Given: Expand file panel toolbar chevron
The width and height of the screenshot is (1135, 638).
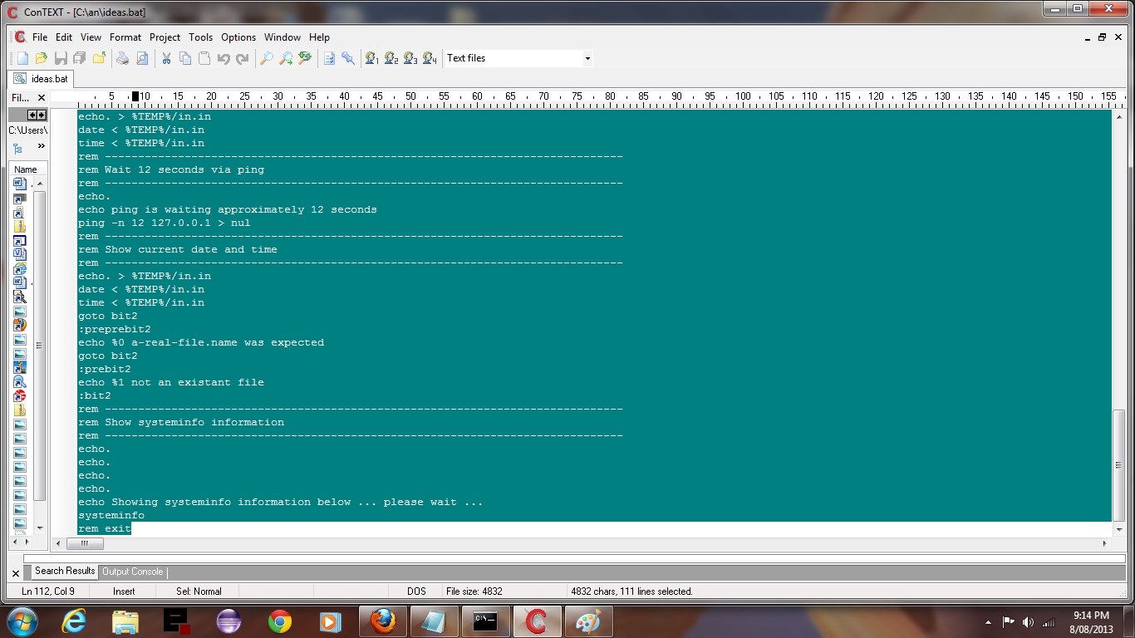Looking at the screenshot, I should pos(41,146).
